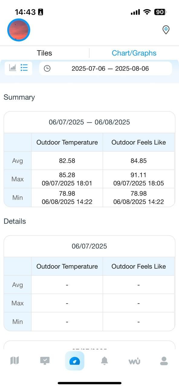Tap the user profile photo
This screenshot has height=388, width=179.
coord(19,30)
